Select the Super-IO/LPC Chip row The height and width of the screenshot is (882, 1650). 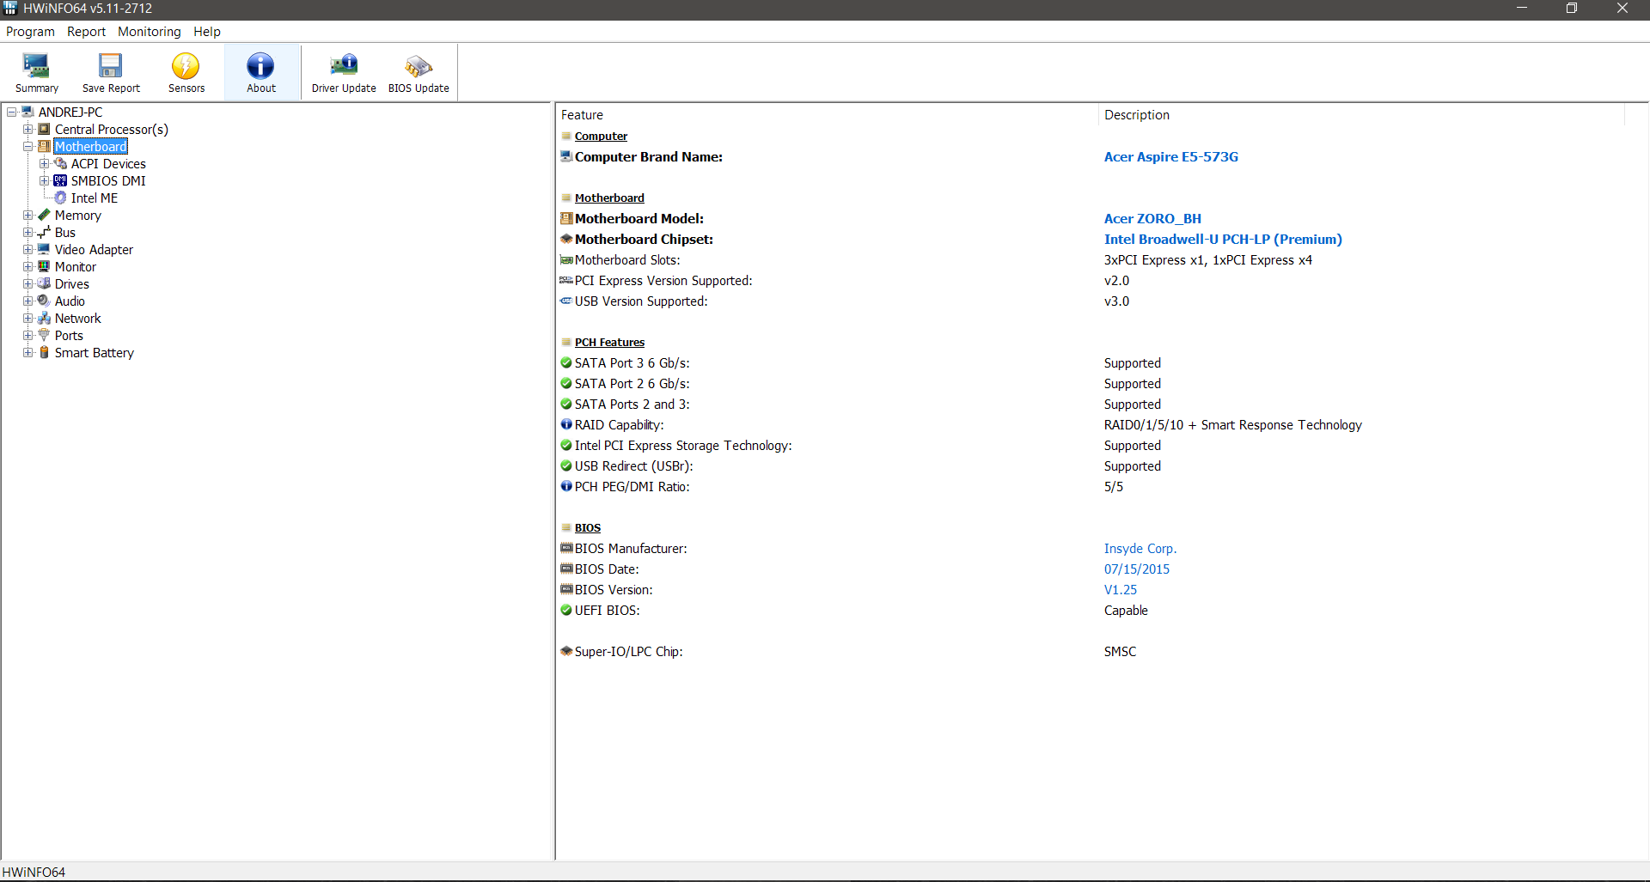1091,651
